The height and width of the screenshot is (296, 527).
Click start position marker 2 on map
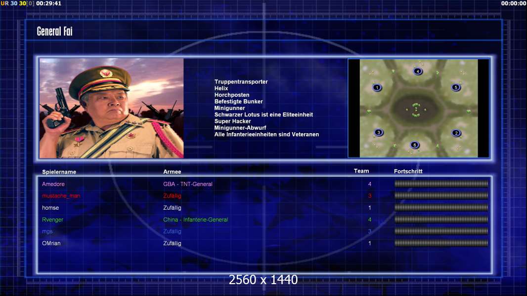coord(456,133)
